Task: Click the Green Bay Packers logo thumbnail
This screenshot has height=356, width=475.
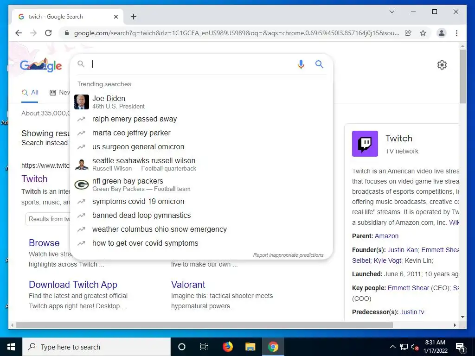Action: coord(82,184)
